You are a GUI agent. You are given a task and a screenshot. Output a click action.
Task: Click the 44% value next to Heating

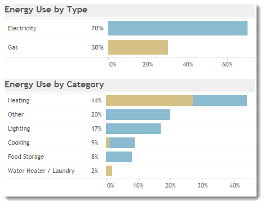click(x=96, y=100)
